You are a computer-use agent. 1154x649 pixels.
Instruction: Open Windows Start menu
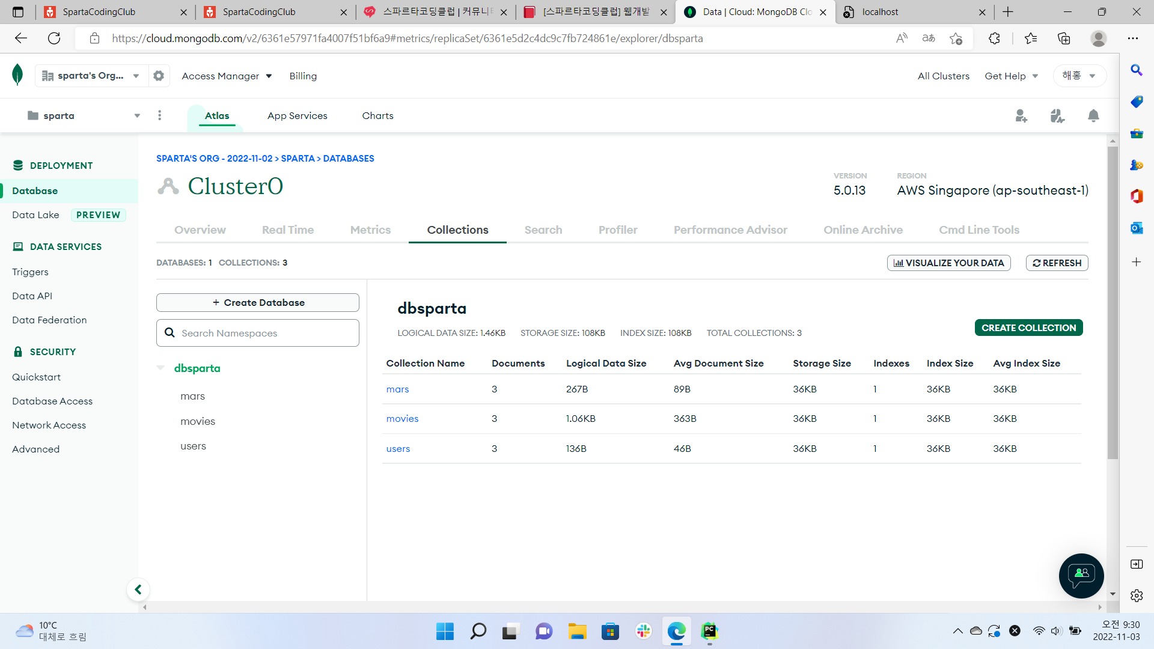445,632
